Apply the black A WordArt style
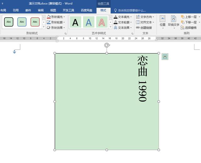This screenshot has height=163, width=201. click(75, 22)
